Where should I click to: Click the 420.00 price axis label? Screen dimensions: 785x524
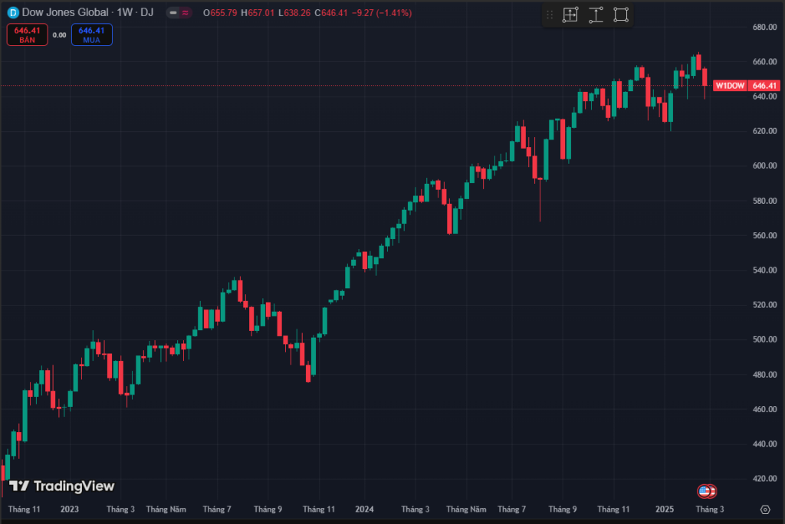coord(764,479)
